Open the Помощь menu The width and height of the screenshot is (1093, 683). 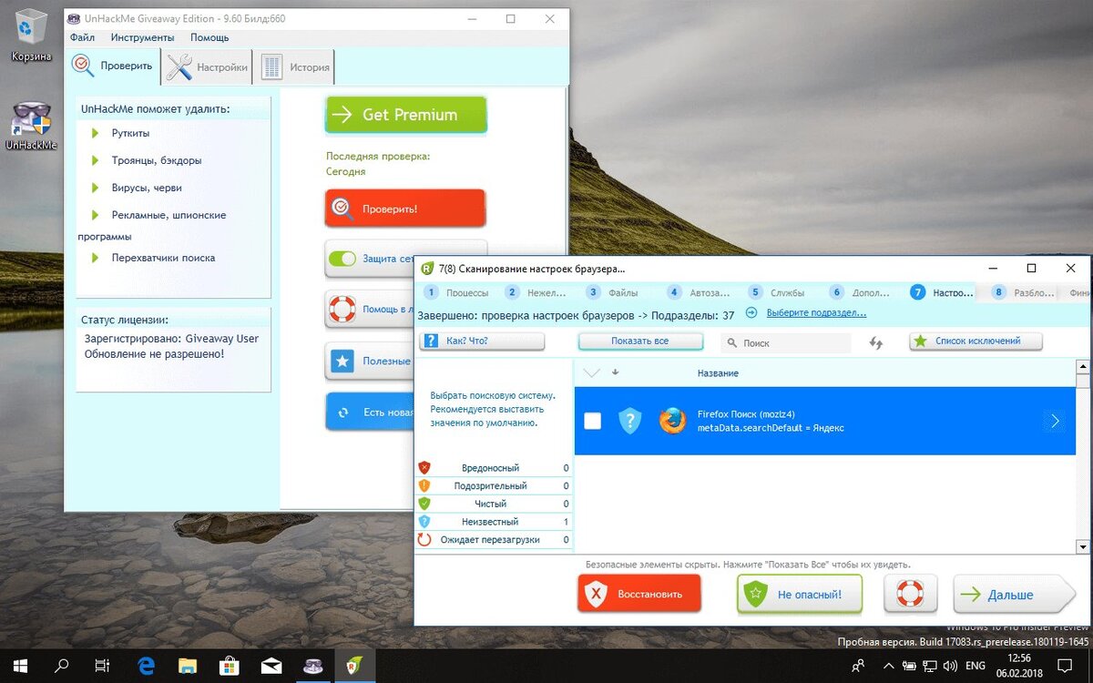point(209,37)
